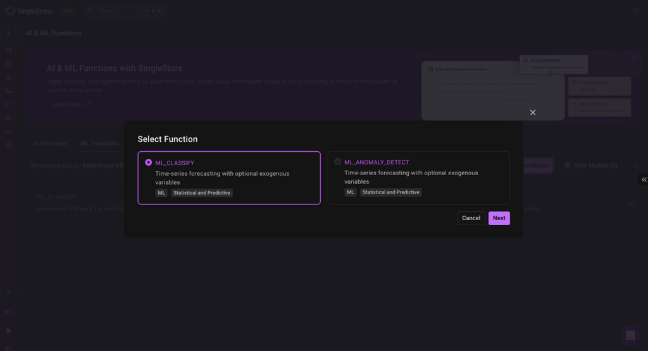Screen dimensions: 648x351
Task: Open the three-dot more options menu
Action: point(635,166)
